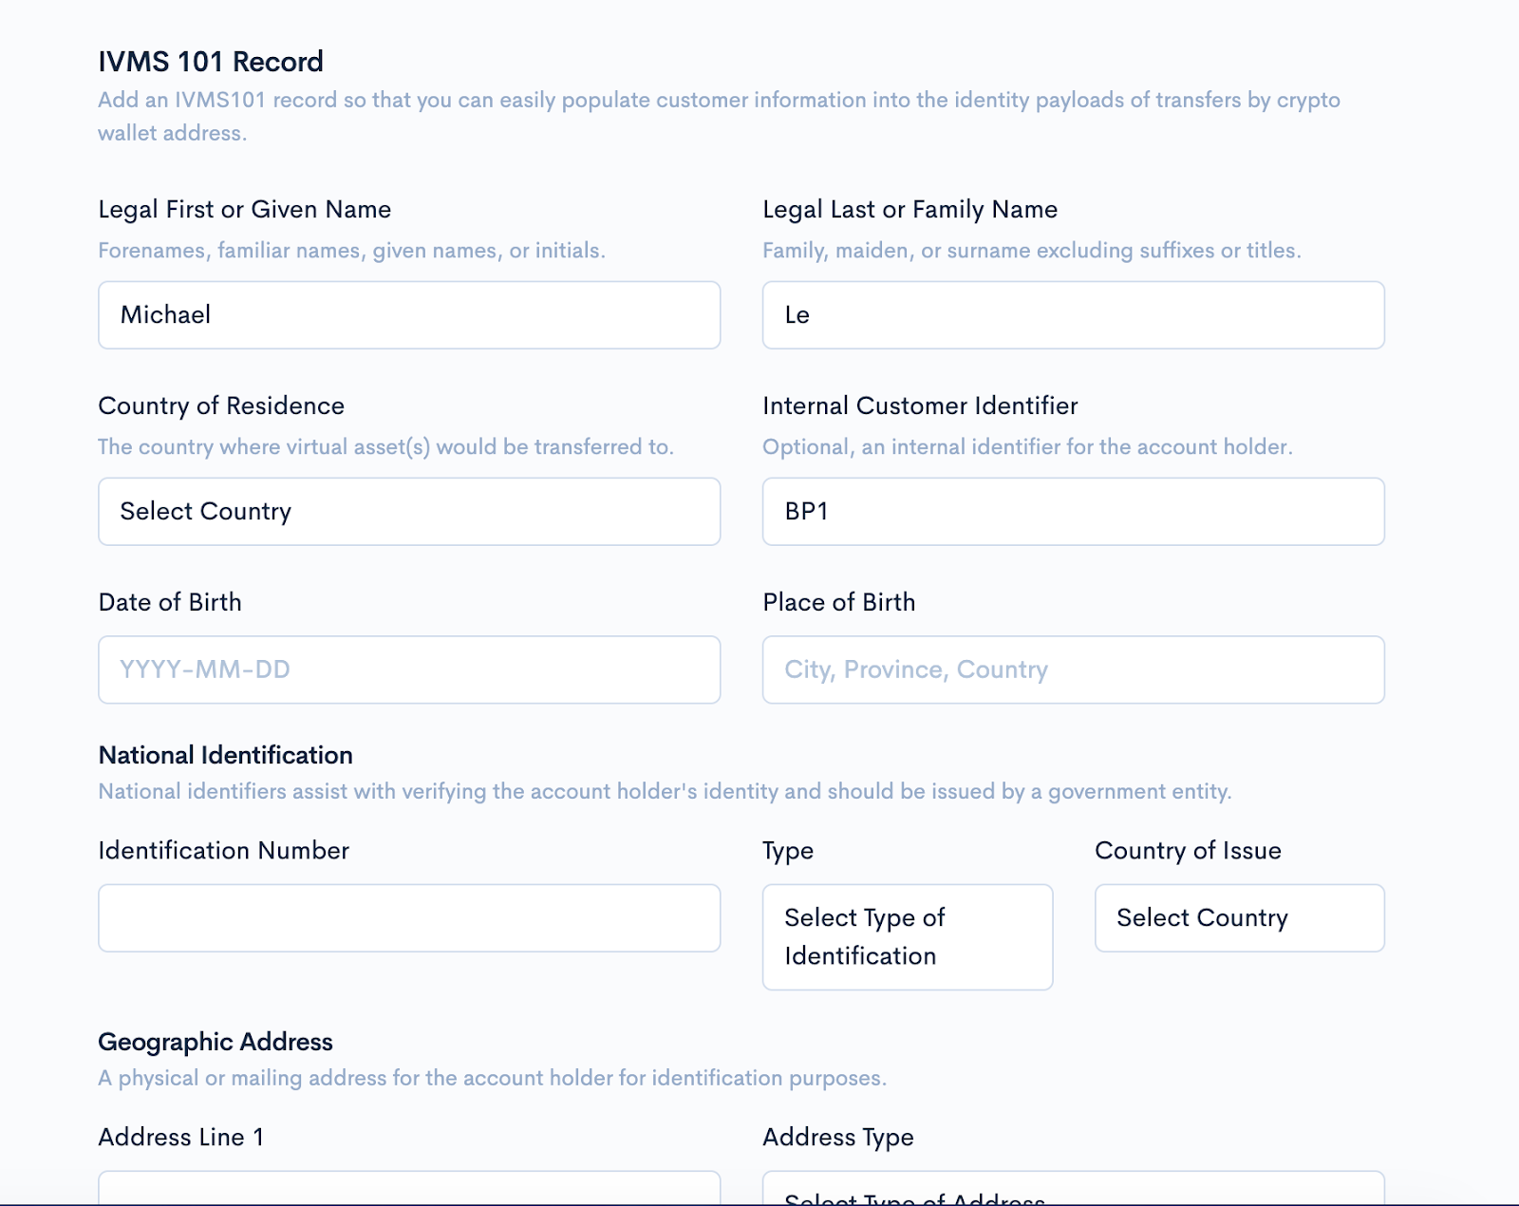Click the IVMS 101 Record heading
The image size is (1519, 1206).
[x=211, y=62]
